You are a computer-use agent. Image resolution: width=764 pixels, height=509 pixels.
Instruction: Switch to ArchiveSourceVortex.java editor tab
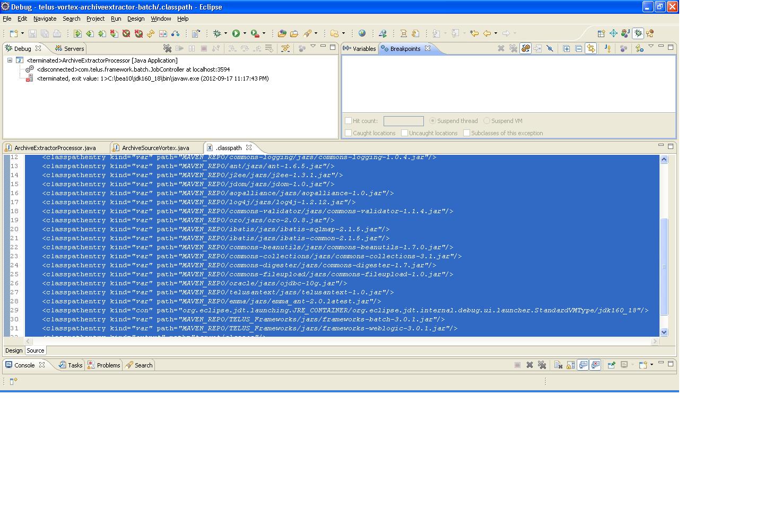click(155, 148)
